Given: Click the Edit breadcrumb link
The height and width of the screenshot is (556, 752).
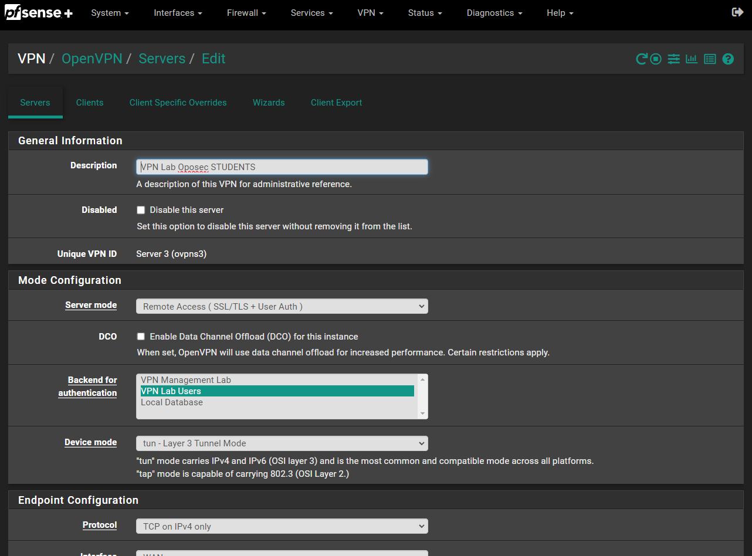Looking at the screenshot, I should coord(214,59).
